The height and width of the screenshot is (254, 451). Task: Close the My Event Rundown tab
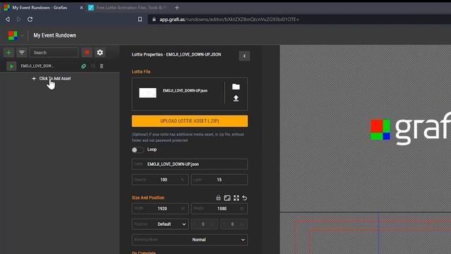(x=82, y=8)
